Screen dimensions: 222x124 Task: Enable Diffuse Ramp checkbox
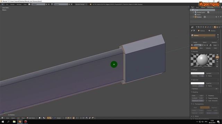point(207,76)
